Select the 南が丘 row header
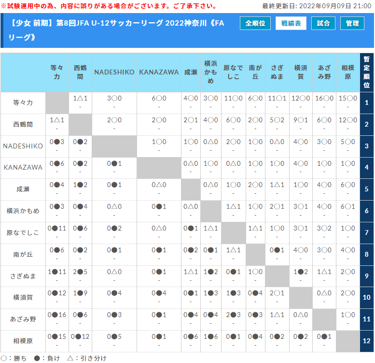Viewport: 375px width, 363px height. 23,255
